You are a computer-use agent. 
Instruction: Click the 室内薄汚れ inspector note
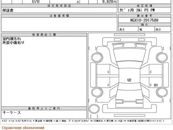click(x=12, y=39)
